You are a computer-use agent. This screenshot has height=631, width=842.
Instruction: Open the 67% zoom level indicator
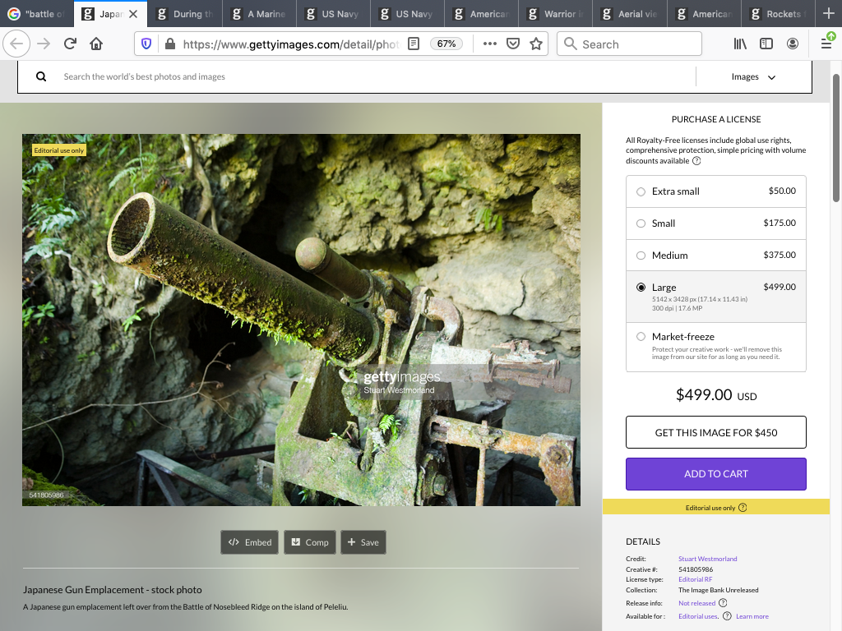446,44
